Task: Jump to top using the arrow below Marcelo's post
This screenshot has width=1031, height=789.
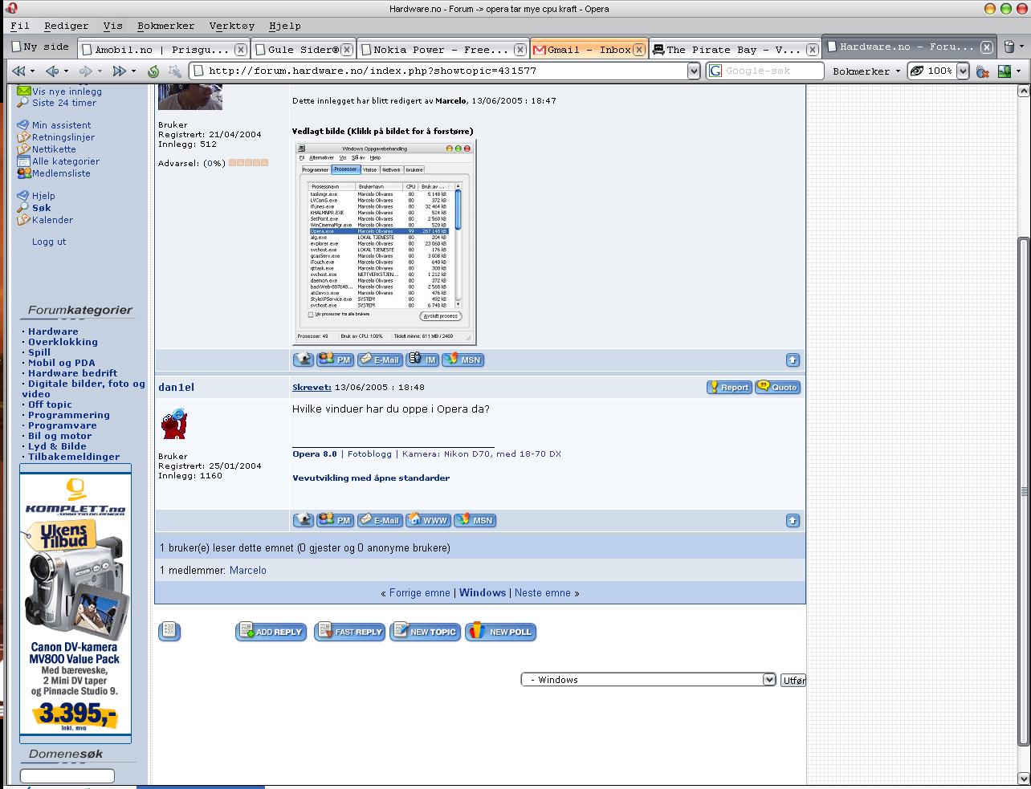Action: [x=793, y=360]
